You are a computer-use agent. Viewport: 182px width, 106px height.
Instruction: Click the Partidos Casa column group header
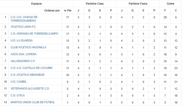tap(95, 4)
